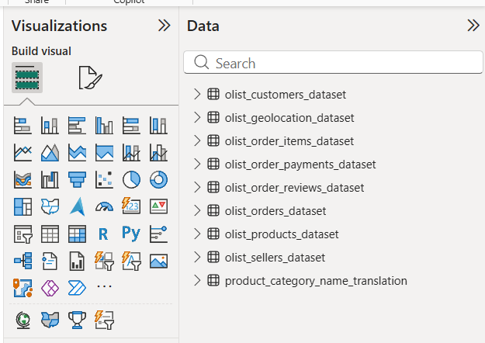Viewport: 485px width, 343px height.
Task: Open Get more visuals ellipsis
Action: click(104, 286)
